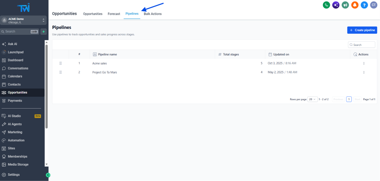Select Opportunities in the sidebar
380x181 pixels.
(x=17, y=92)
